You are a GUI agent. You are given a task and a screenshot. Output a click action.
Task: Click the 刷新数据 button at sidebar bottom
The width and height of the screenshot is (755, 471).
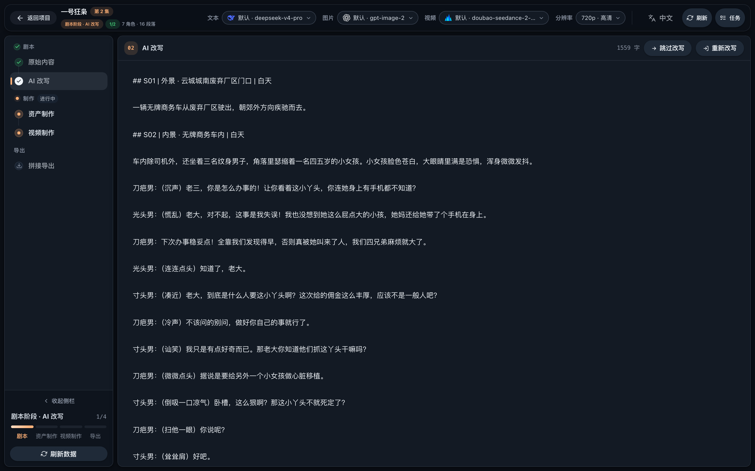[x=59, y=454]
